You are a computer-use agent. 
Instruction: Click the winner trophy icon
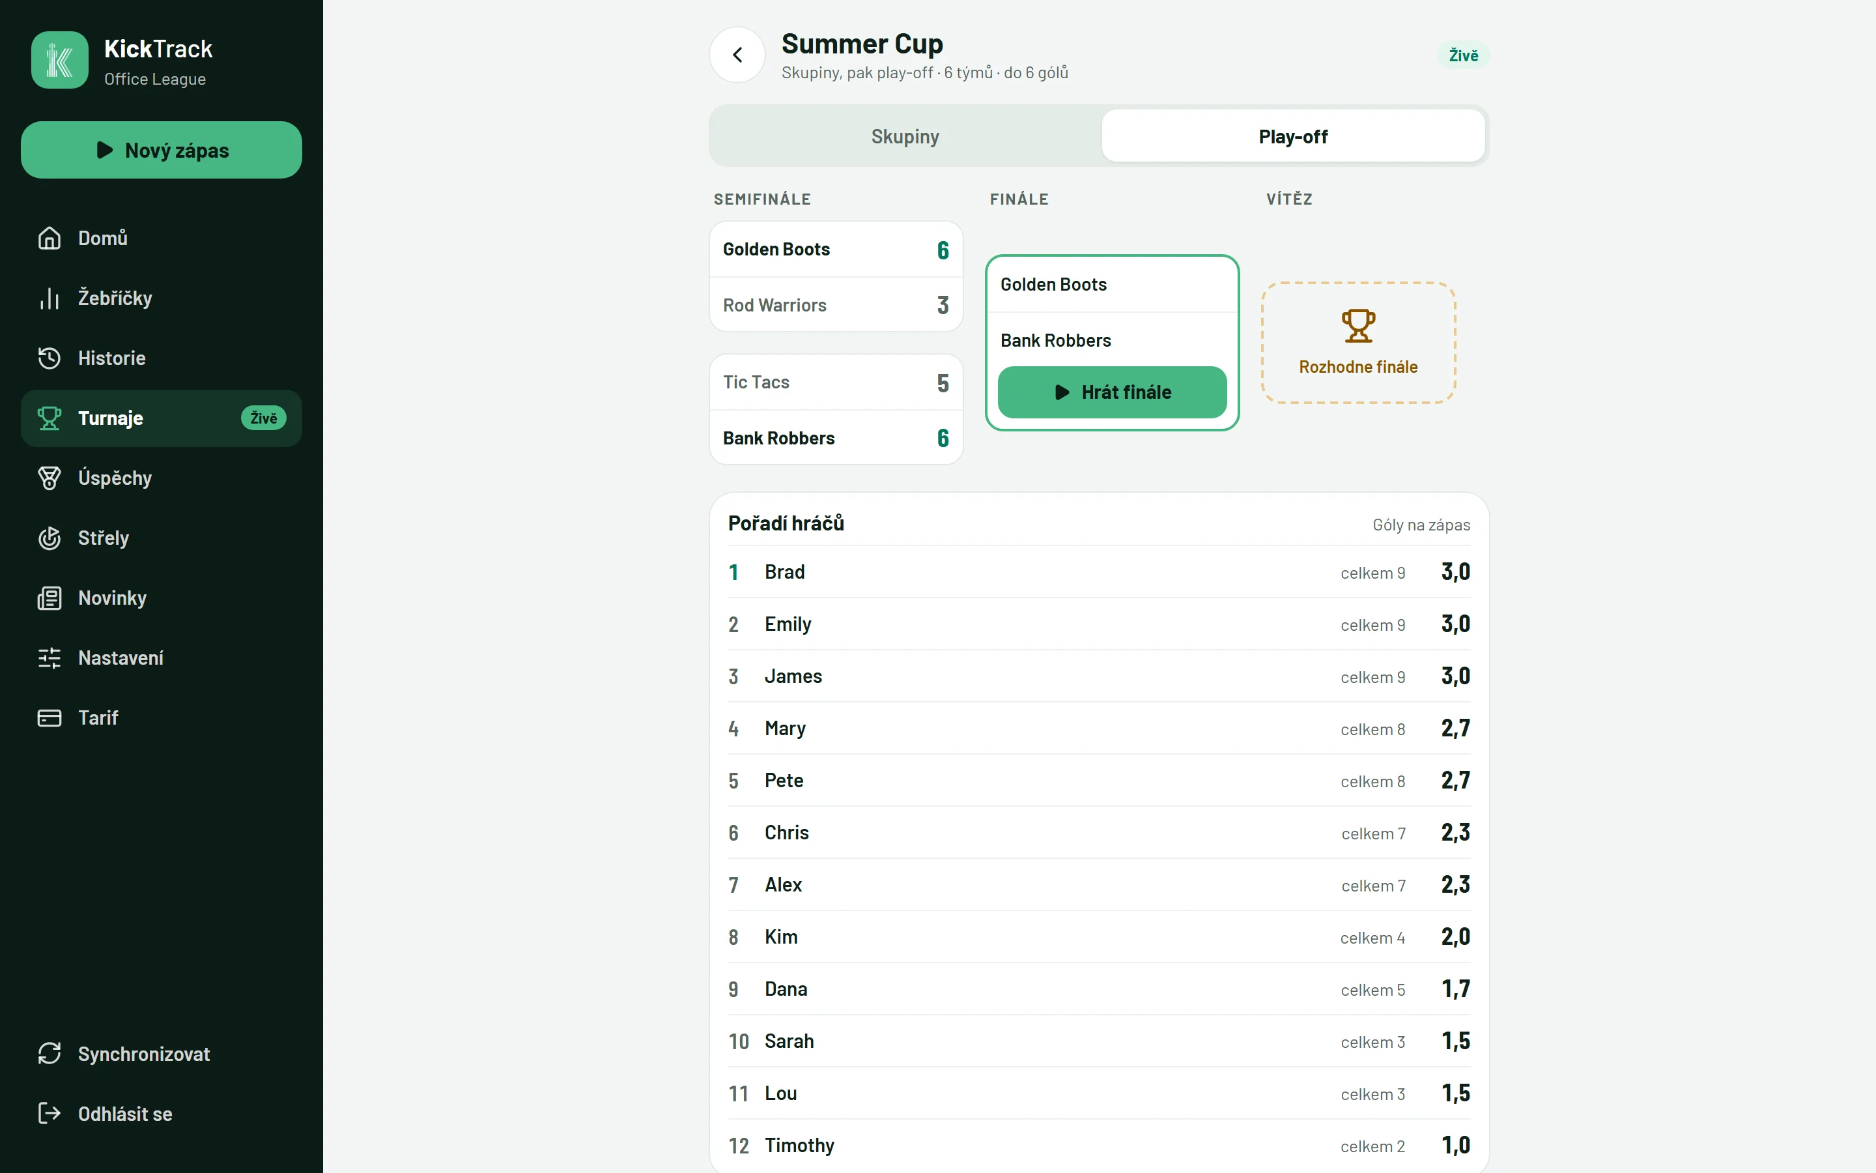coord(1358,326)
